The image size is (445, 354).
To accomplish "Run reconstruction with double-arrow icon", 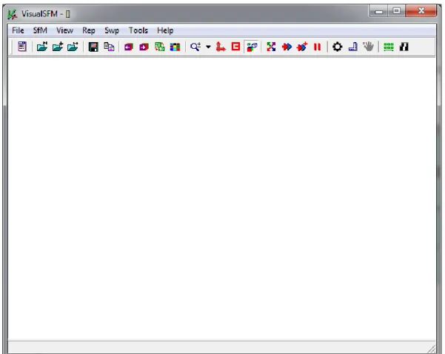I will point(287,47).
